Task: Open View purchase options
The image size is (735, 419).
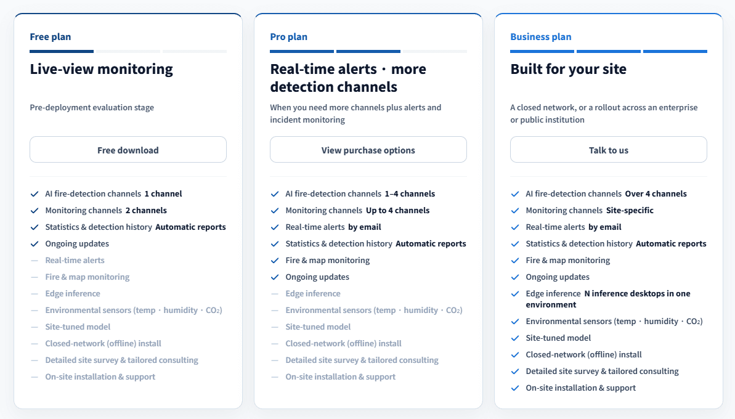Action: coord(368,150)
